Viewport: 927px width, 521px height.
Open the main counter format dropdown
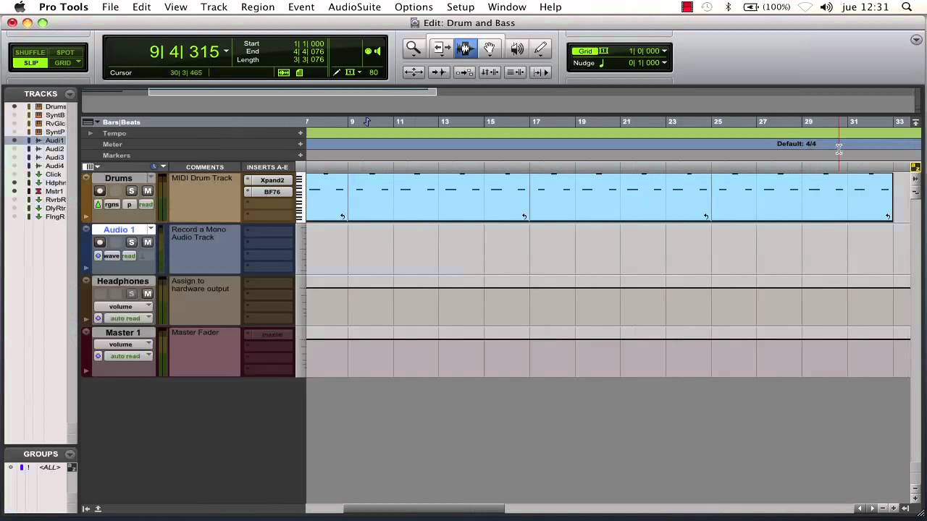(x=227, y=51)
